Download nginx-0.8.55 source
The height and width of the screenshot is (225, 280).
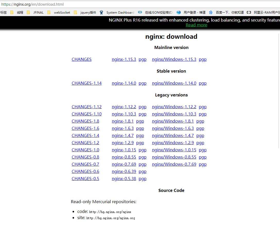pos(124,157)
